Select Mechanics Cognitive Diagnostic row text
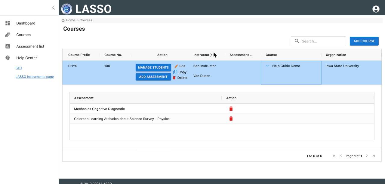The width and height of the screenshot is (385, 184). (100, 109)
